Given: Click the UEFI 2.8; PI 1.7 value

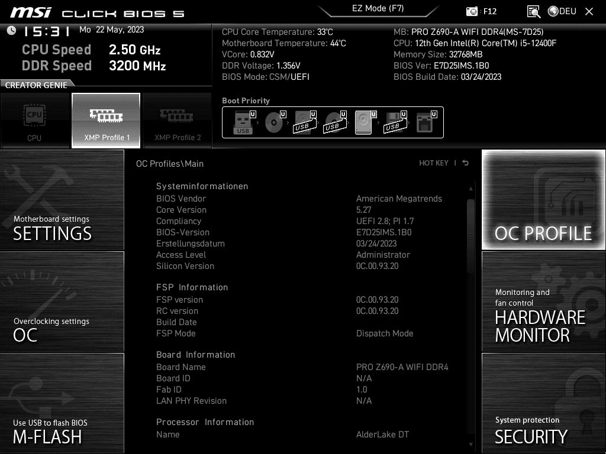Looking at the screenshot, I should pyautogui.click(x=385, y=221).
